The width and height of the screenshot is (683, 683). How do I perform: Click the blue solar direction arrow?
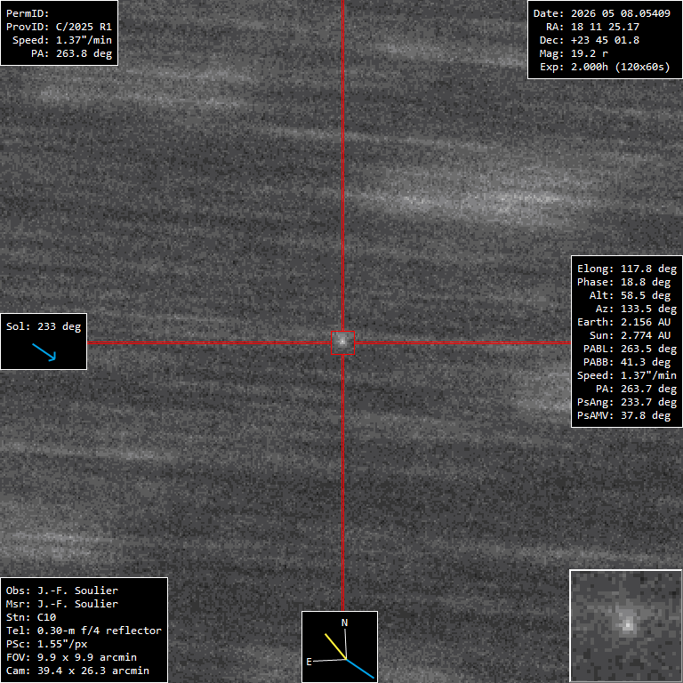click(x=44, y=352)
